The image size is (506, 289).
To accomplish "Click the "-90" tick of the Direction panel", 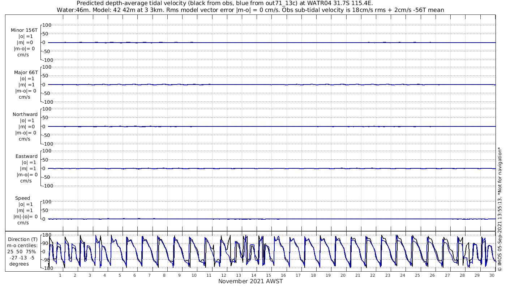I will [46, 260].
